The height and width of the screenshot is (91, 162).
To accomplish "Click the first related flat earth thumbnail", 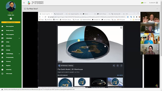I will click(65, 82).
